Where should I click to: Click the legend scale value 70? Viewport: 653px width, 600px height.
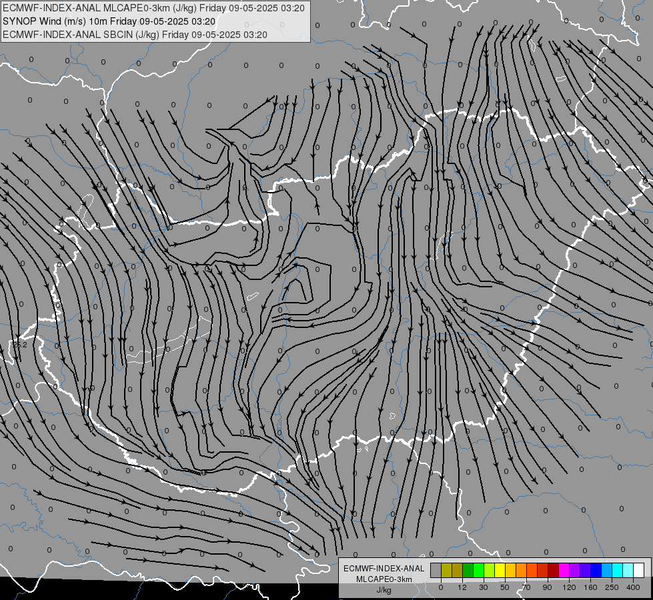tap(526, 587)
